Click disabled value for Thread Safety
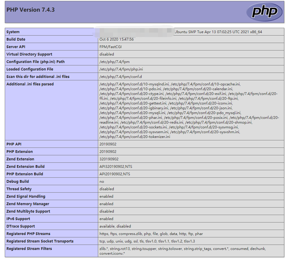Viewport: 287px width, 261px height. [107, 189]
